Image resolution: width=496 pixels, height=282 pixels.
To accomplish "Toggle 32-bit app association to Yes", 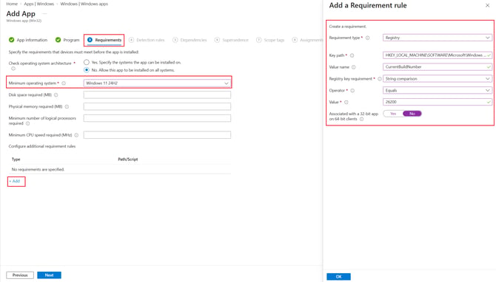I will (393, 114).
